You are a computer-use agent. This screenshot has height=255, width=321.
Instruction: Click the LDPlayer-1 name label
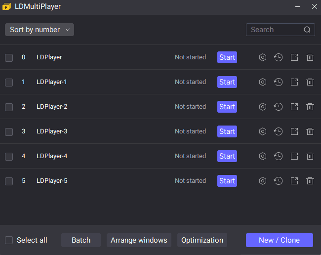[51, 82]
